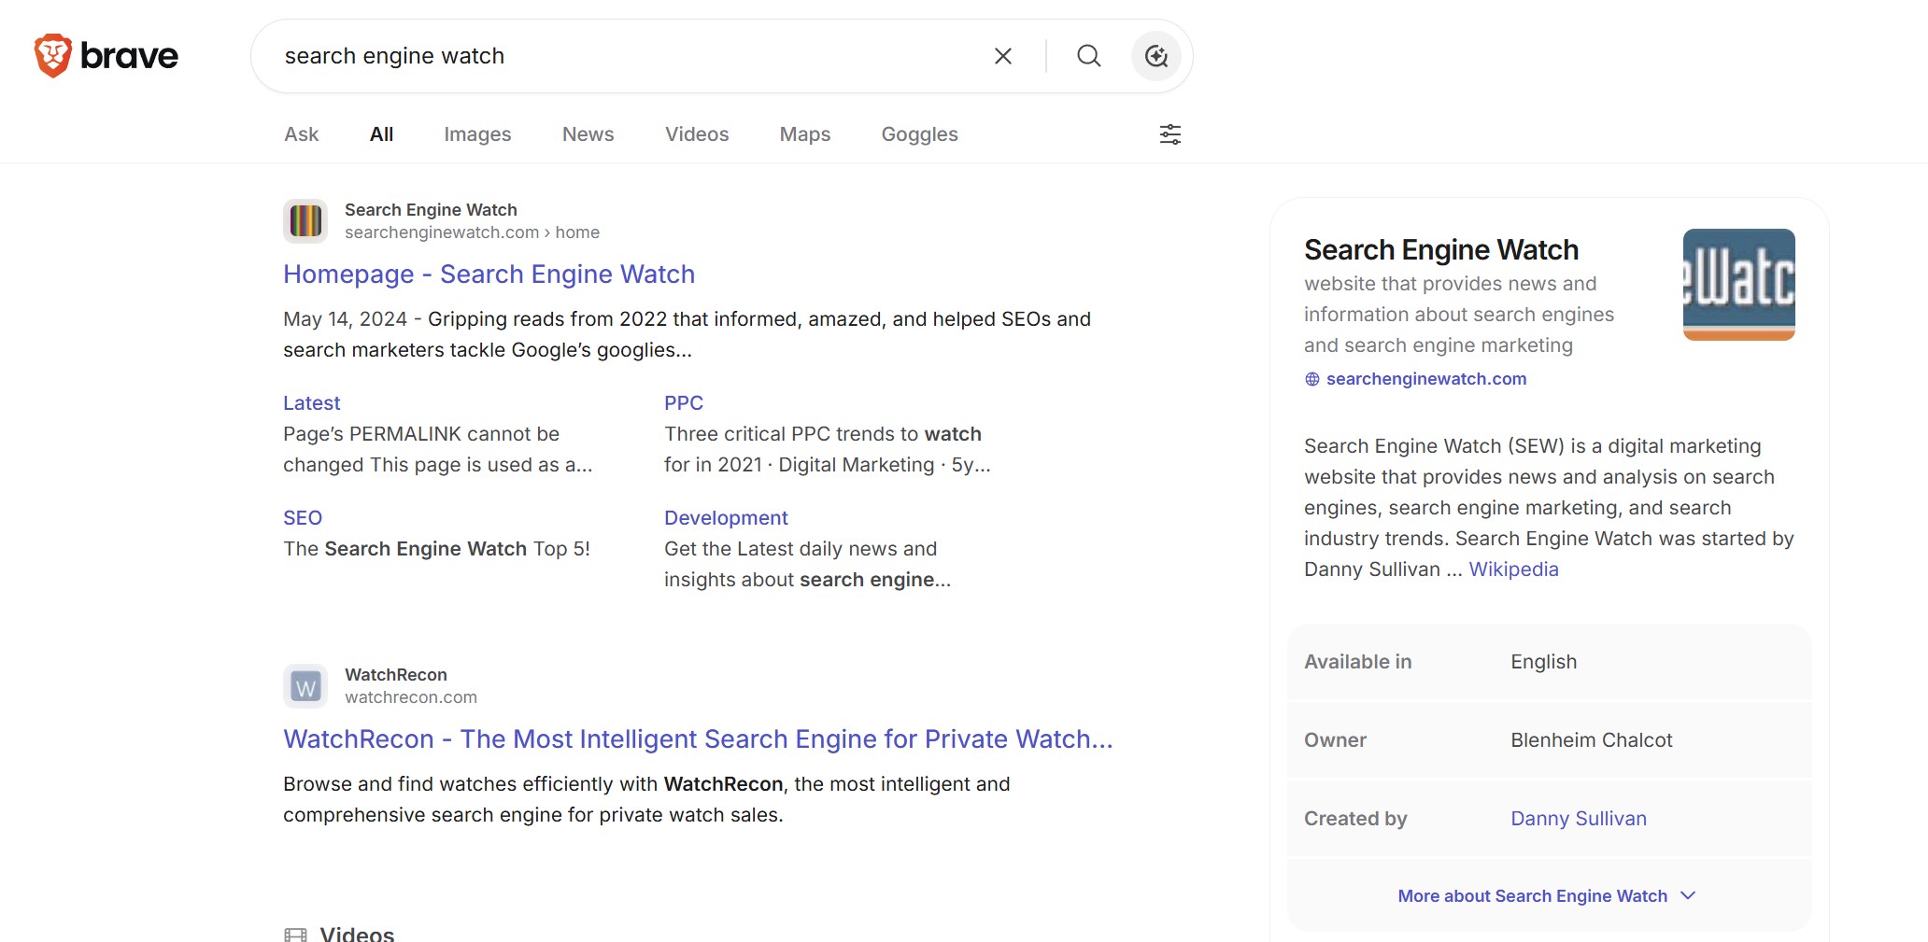Open Danny Sullivan creator link
Image resolution: width=1928 pixels, height=942 pixels.
coord(1579,819)
